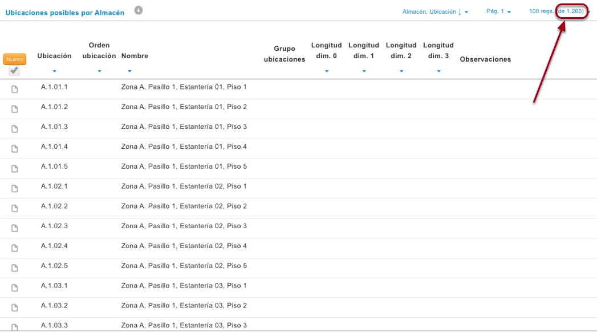Expand the Orden ubicación column filter arrow
This screenshot has width=597, height=332.
(99, 71)
